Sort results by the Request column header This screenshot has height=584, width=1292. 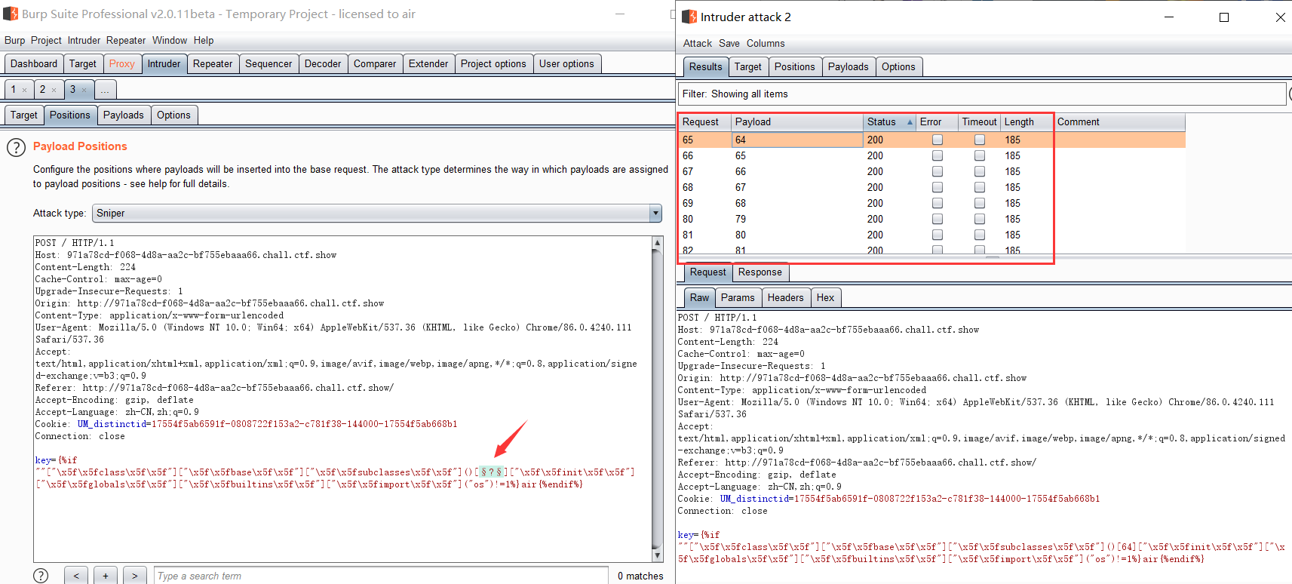(x=704, y=122)
